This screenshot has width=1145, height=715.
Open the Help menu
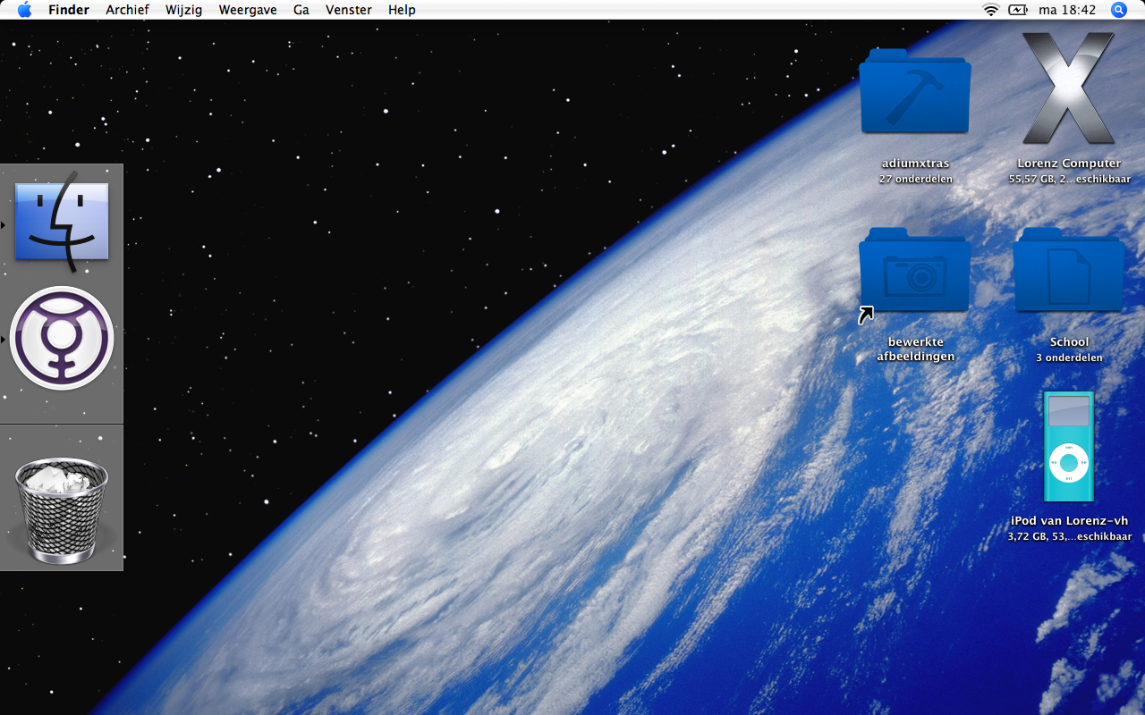tap(402, 10)
